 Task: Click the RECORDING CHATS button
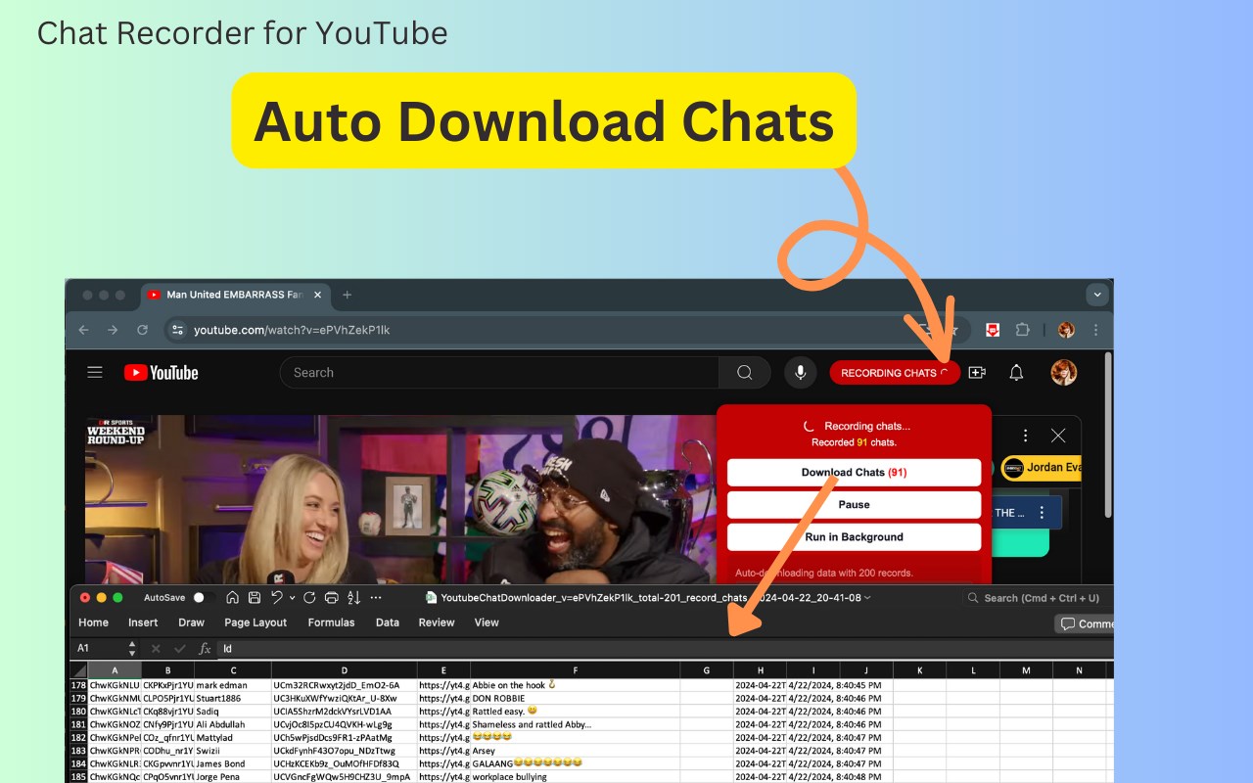[x=895, y=373]
